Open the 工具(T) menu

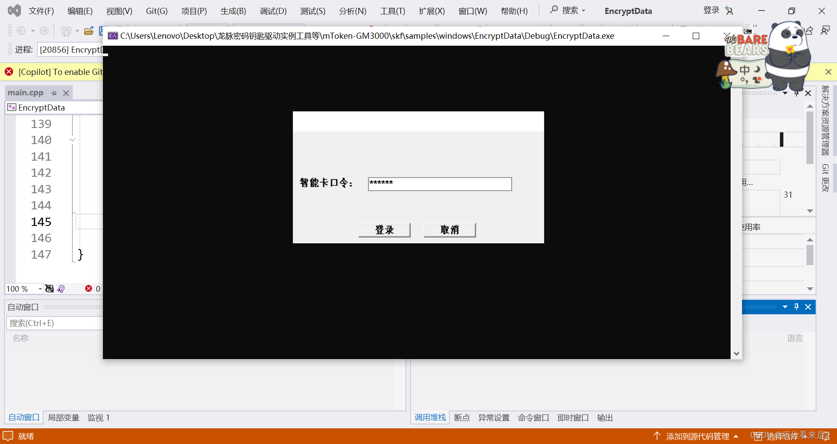[x=393, y=11]
